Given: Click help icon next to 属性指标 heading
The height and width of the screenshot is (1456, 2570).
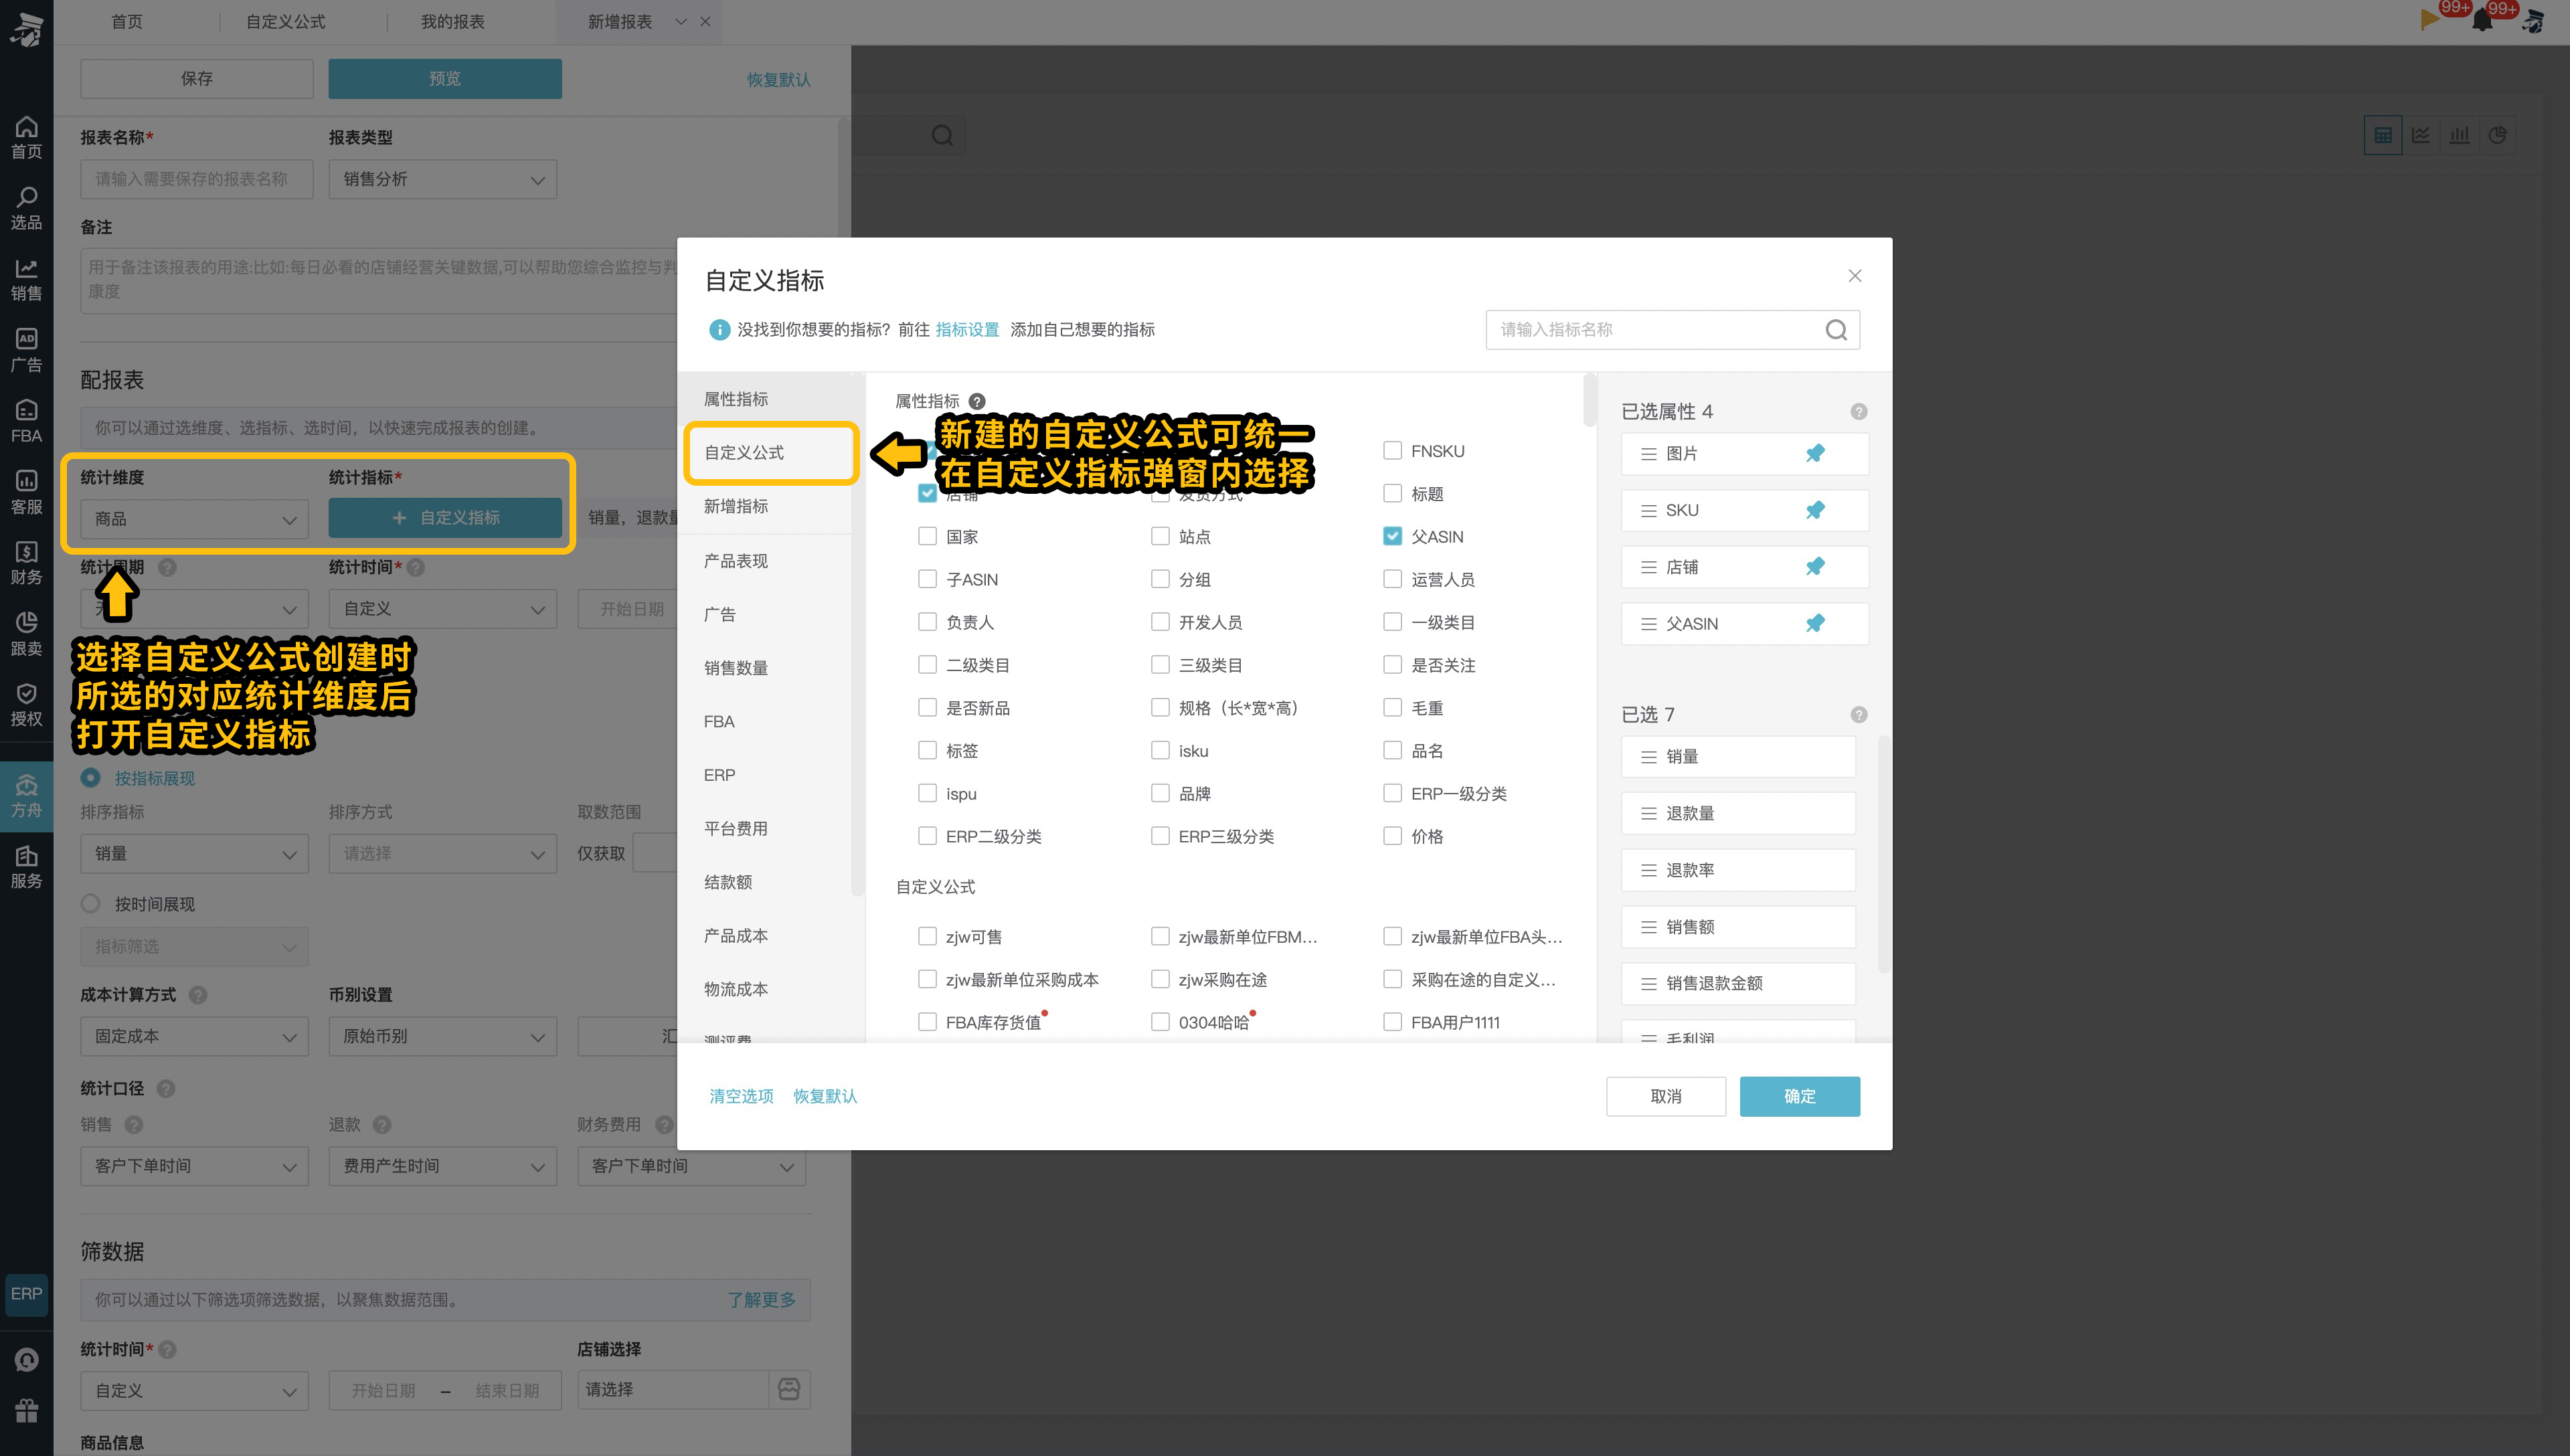Looking at the screenshot, I should click(x=977, y=401).
